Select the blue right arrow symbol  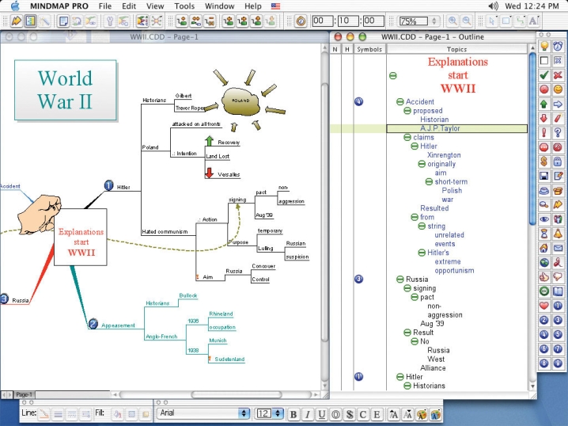[558, 104]
